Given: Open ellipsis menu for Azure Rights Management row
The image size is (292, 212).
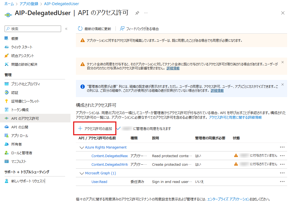Looking at the screenshot, I should (x=282, y=147).
